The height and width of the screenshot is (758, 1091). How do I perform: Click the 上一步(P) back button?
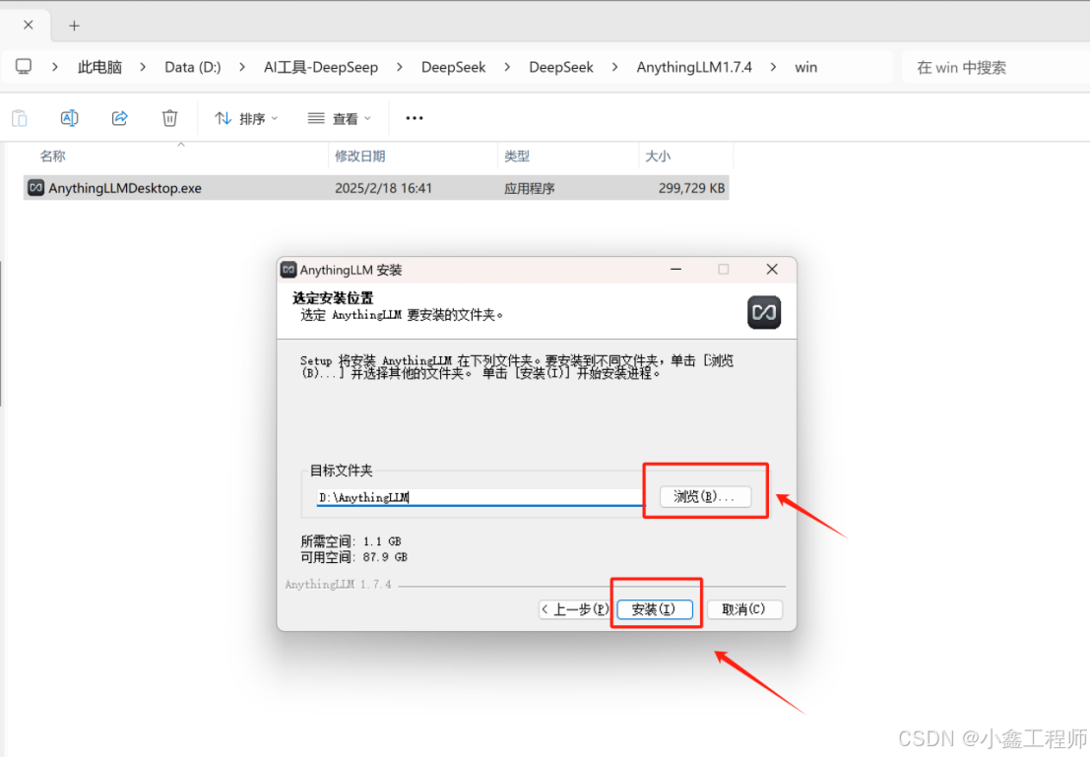coord(575,609)
